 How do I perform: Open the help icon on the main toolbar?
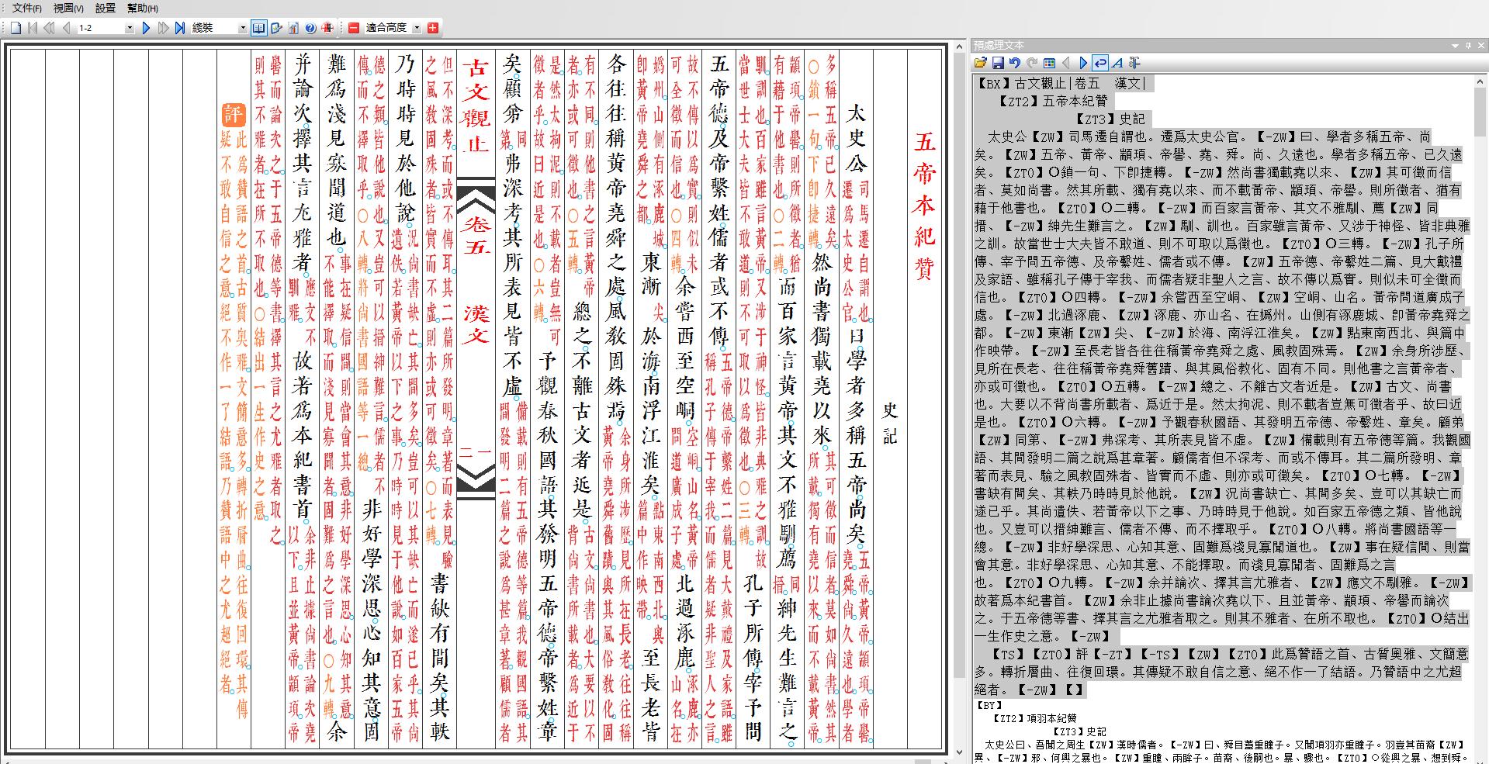(309, 27)
